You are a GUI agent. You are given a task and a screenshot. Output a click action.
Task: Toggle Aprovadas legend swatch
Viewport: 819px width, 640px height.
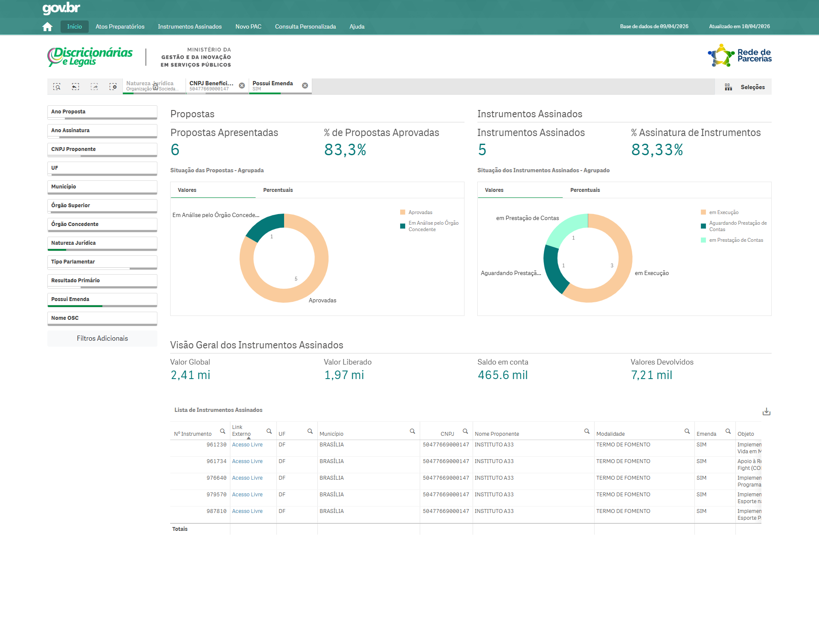click(x=403, y=212)
